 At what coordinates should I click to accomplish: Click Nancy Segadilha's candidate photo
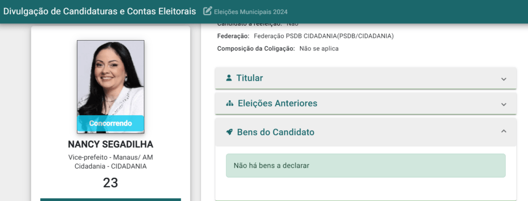click(x=110, y=86)
